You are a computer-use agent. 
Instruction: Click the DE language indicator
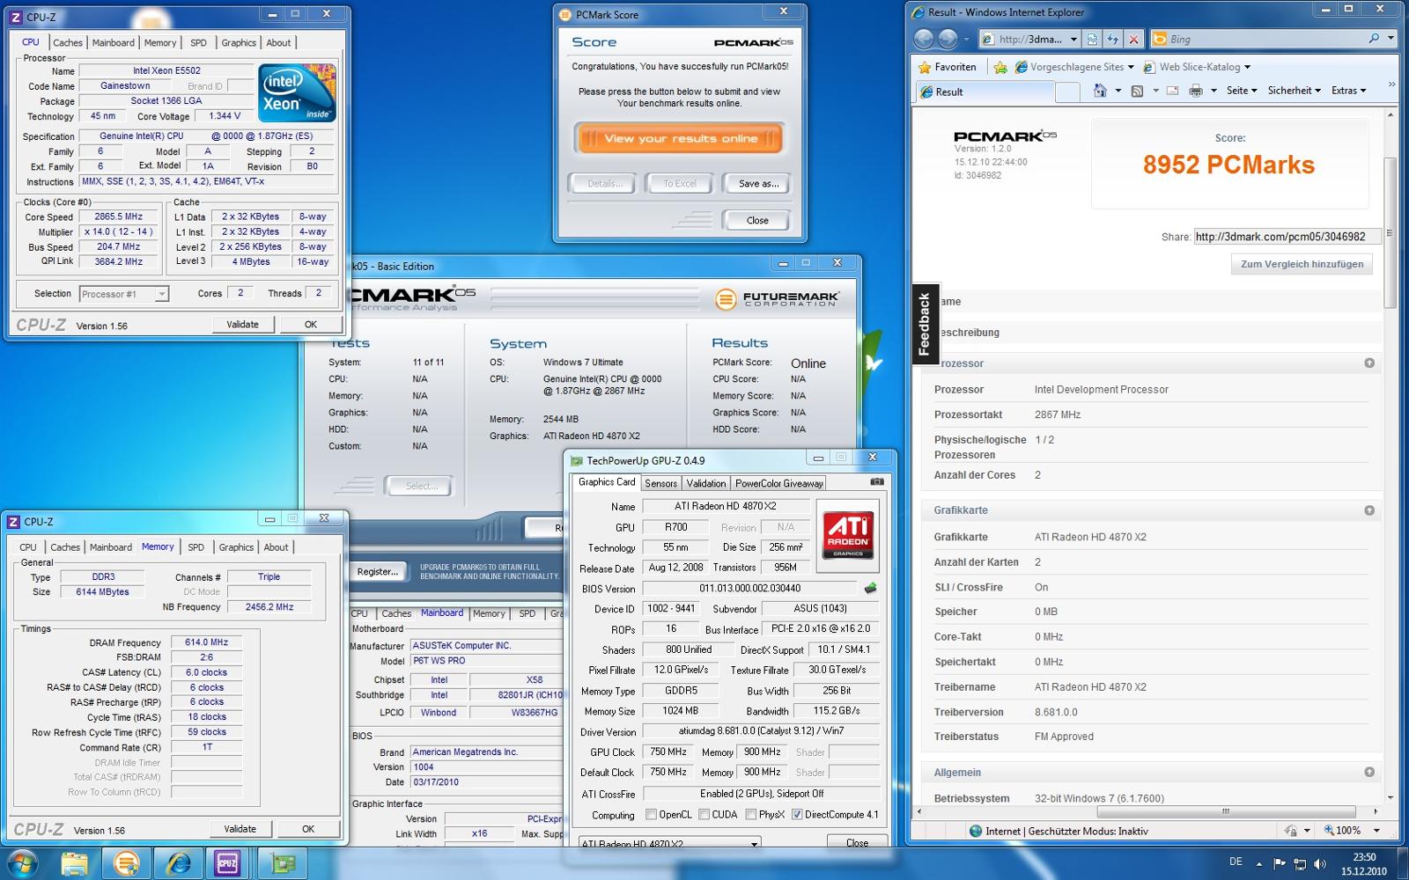(1236, 862)
